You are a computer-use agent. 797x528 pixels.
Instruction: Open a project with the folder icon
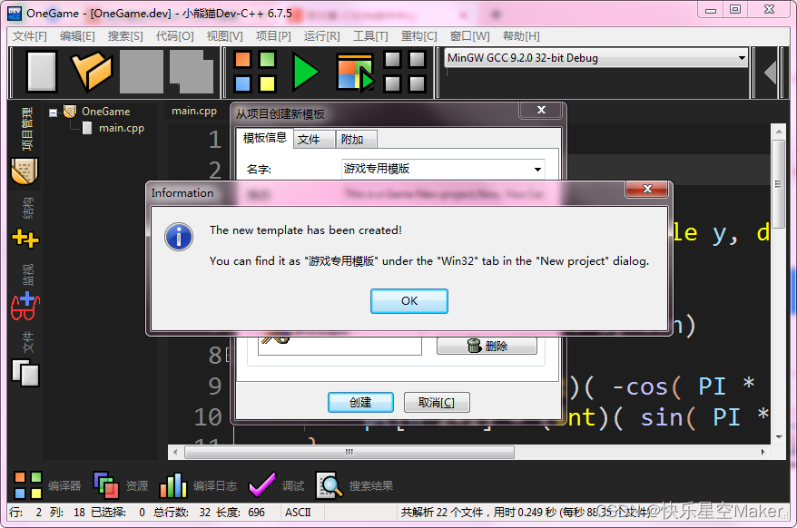click(92, 72)
